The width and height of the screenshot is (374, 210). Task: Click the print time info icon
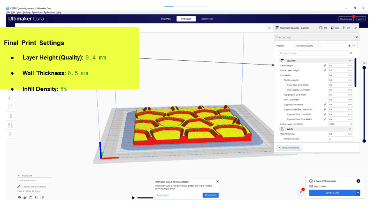(358, 181)
